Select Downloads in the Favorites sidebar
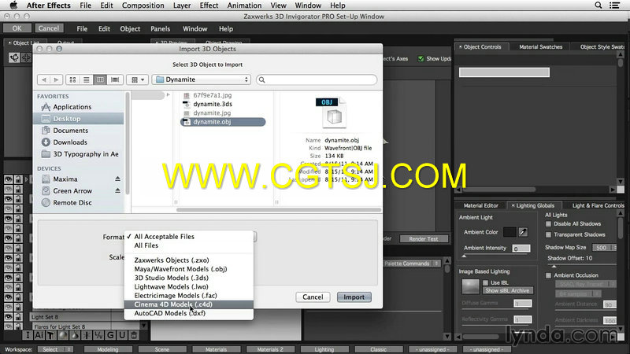 (70, 142)
